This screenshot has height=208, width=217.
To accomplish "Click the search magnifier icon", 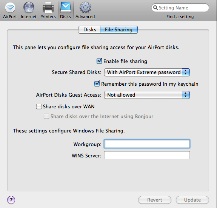I will [155, 8].
